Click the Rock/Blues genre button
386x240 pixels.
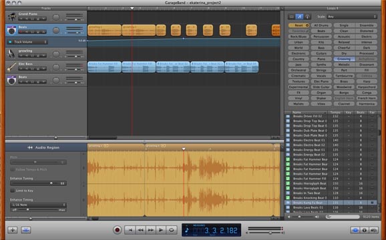point(299,37)
